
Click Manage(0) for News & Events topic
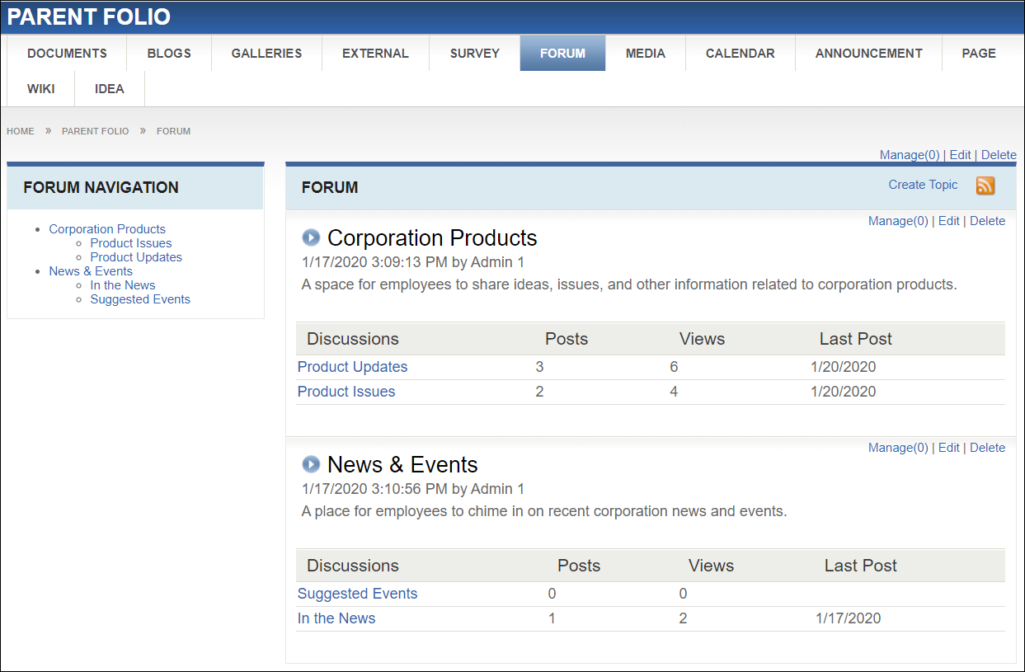tap(898, 448)
